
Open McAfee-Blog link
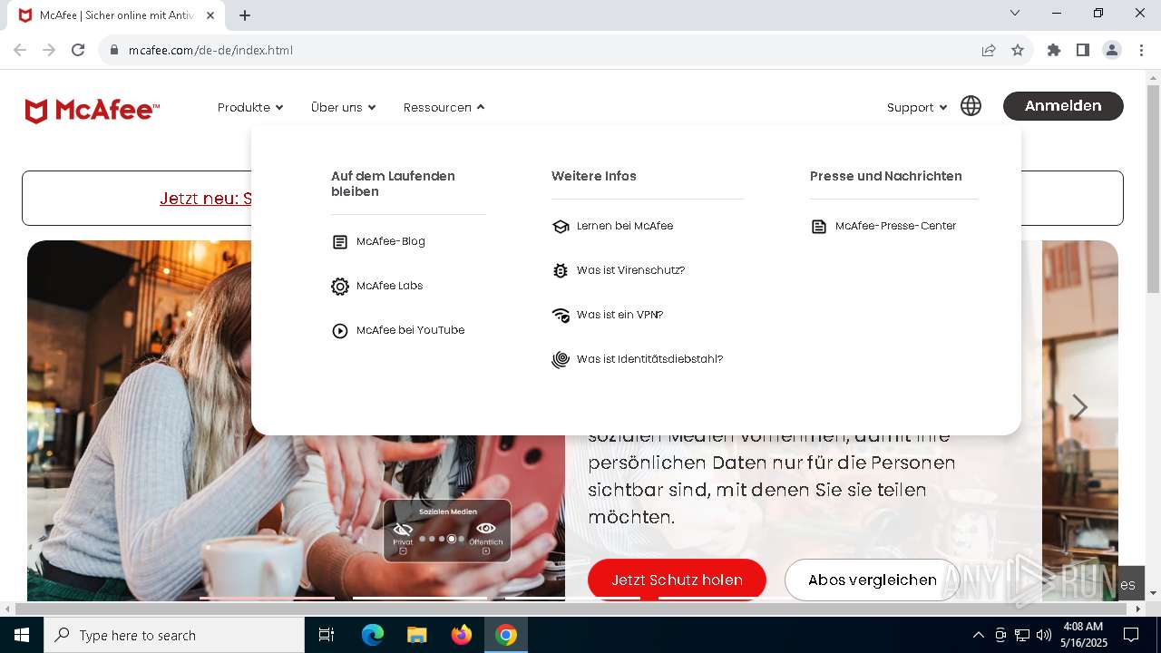391,241
